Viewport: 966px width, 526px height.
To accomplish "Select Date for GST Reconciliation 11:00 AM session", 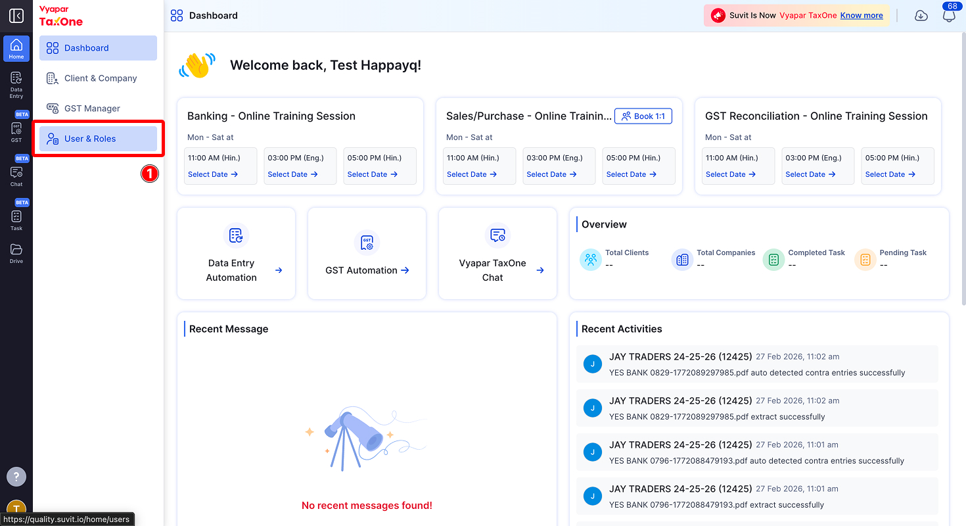I will [x=731, y=174].
